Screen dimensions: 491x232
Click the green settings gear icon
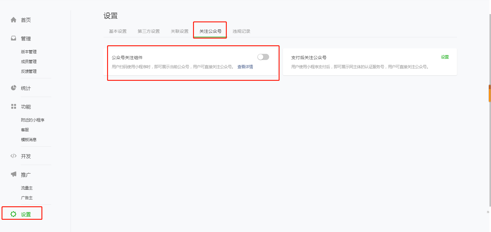14,214
